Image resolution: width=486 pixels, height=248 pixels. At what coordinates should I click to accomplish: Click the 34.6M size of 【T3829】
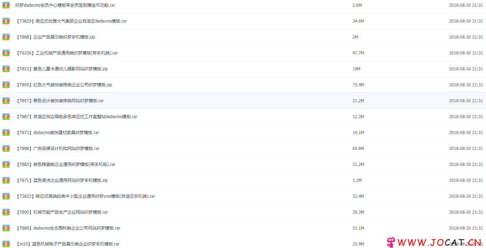coord(358,21)
